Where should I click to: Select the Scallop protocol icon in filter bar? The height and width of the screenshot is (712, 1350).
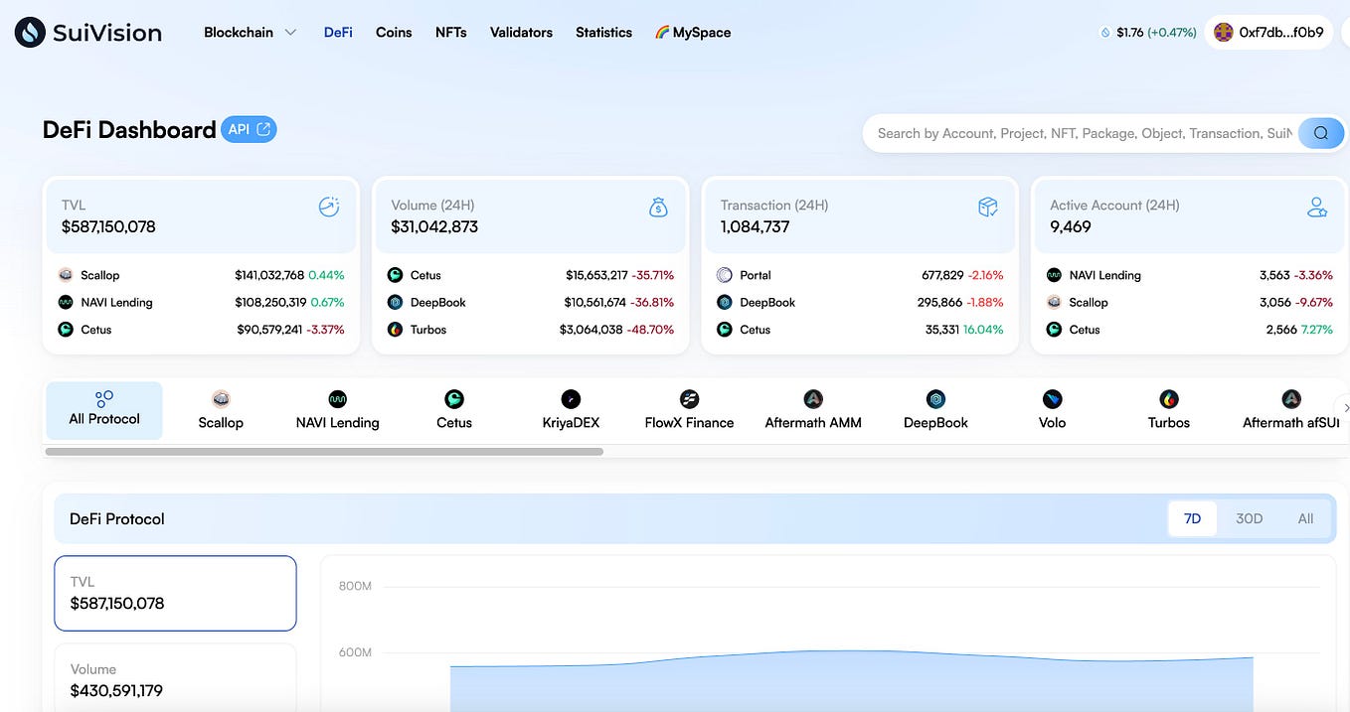tap(220, 398)
